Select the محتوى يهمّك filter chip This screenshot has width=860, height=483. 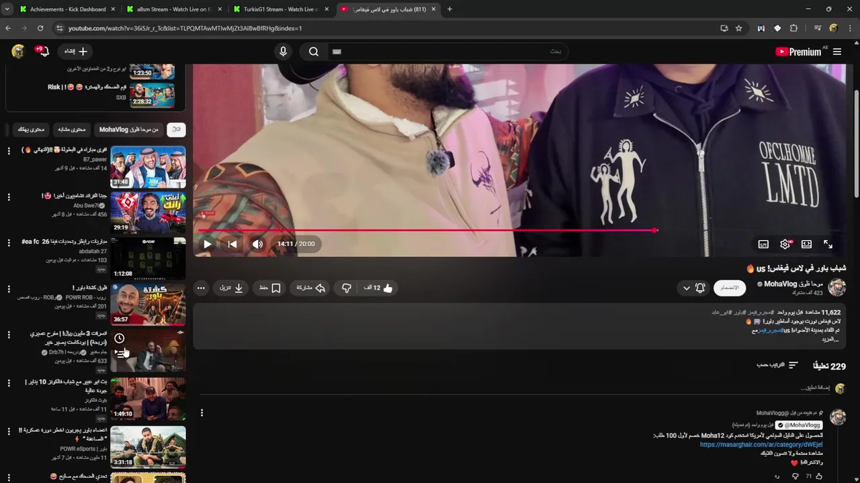pos(31,129)
